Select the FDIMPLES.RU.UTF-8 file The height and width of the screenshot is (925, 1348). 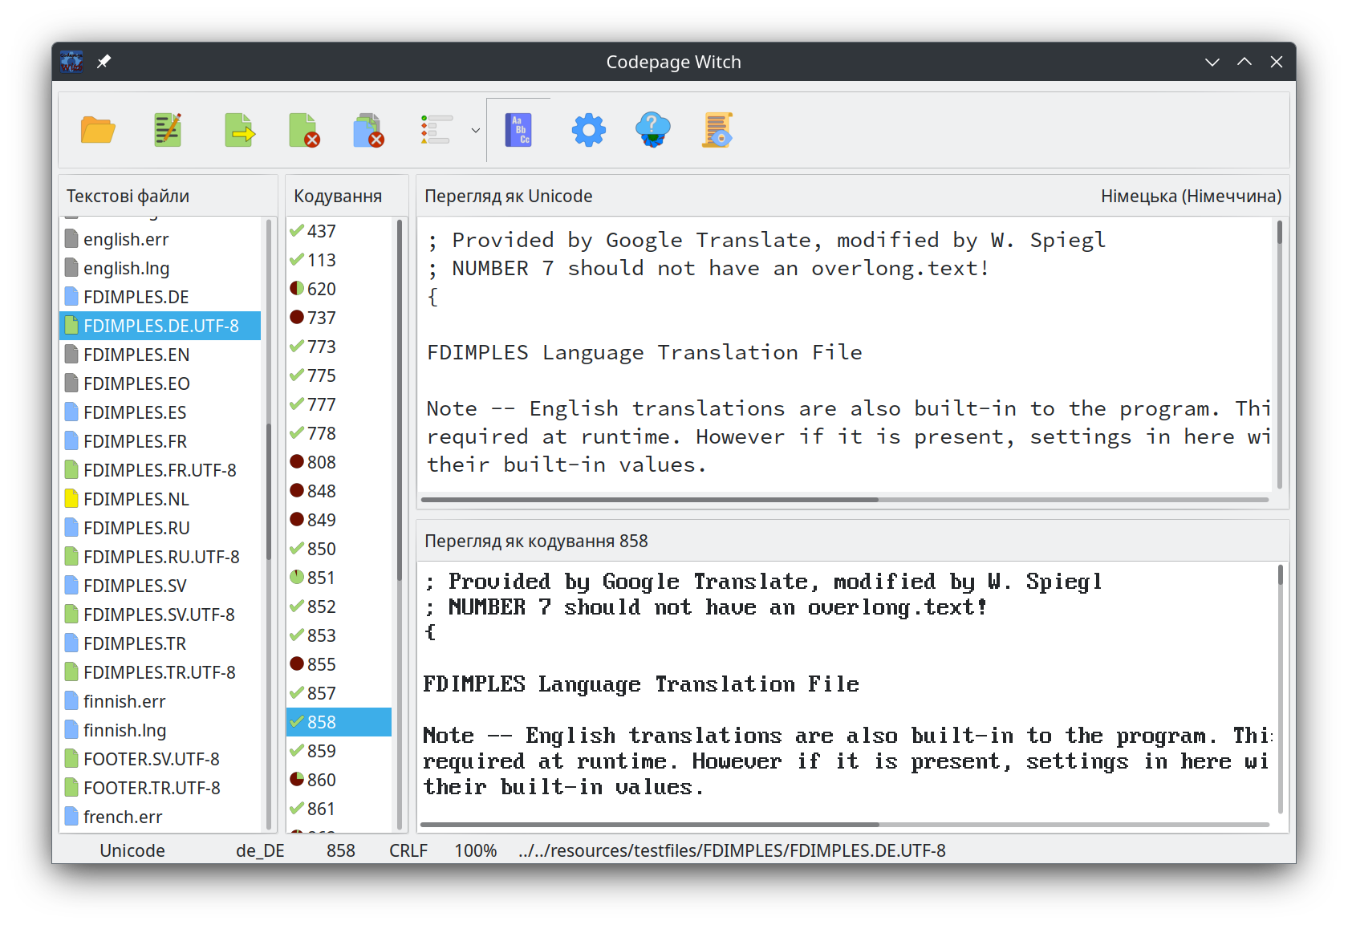pos(160,557)
